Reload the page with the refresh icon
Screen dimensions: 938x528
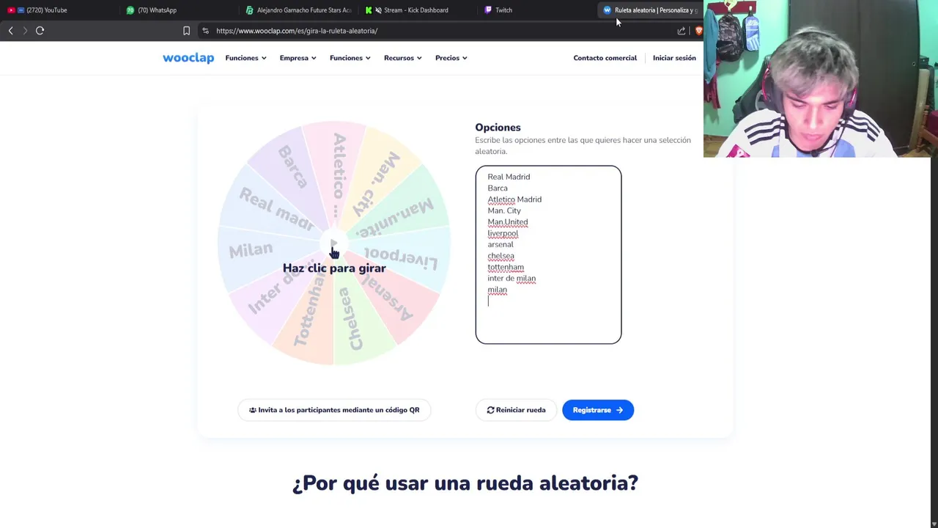click(x=40, y=31)
